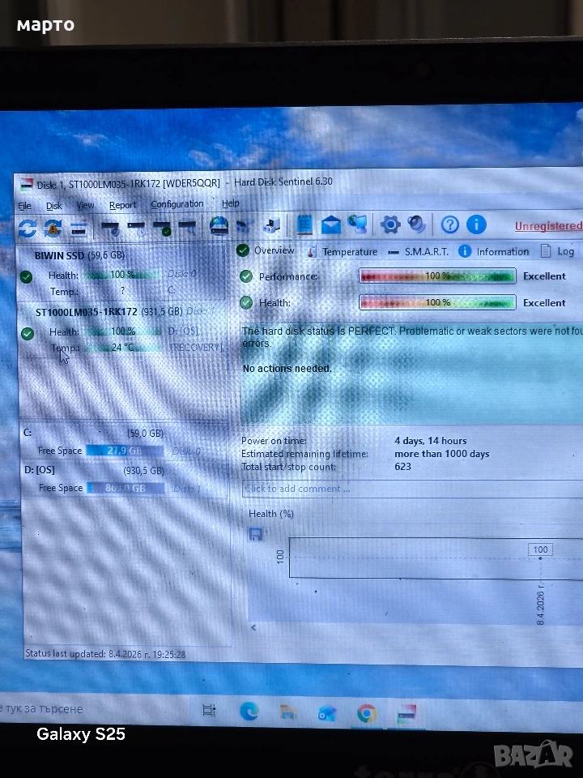Open the blue notepad report icon
The width and height of the screenshot is (583, 778).
pyautogui.click(x=304, y=224)
